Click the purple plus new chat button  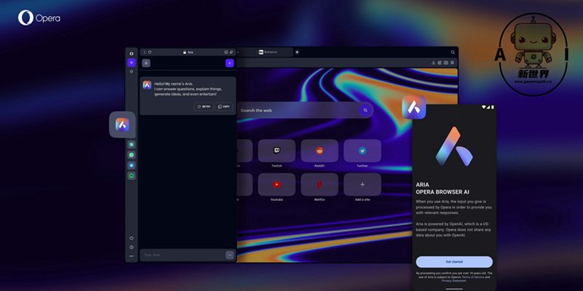click(230, 63)
